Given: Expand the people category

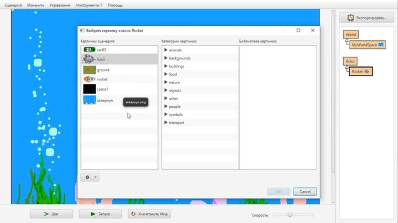Looking at the screenshot, I should coord(166,107).
